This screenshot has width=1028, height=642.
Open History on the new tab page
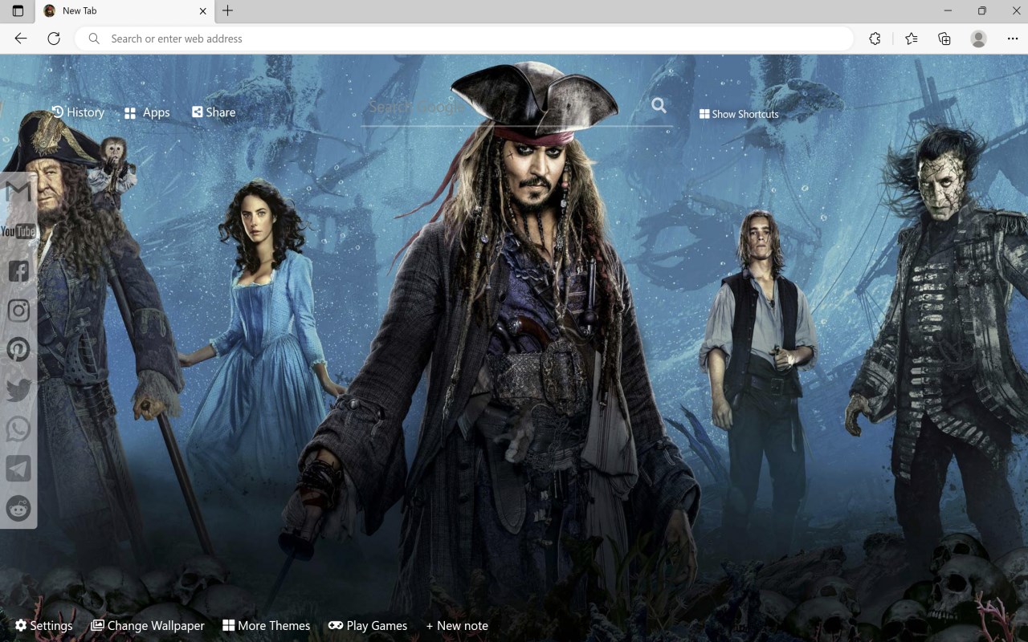pos(78,112)
